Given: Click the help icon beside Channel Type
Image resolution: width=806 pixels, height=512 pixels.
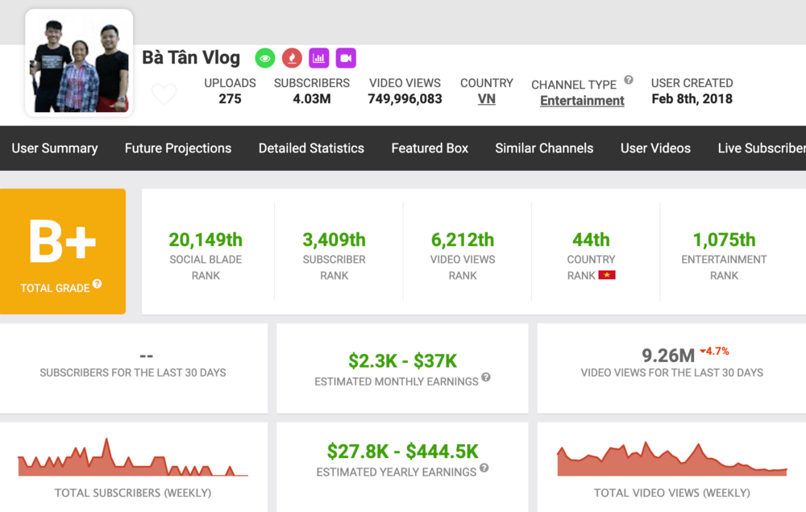Looking at the screenshot, I should (629, 78).
